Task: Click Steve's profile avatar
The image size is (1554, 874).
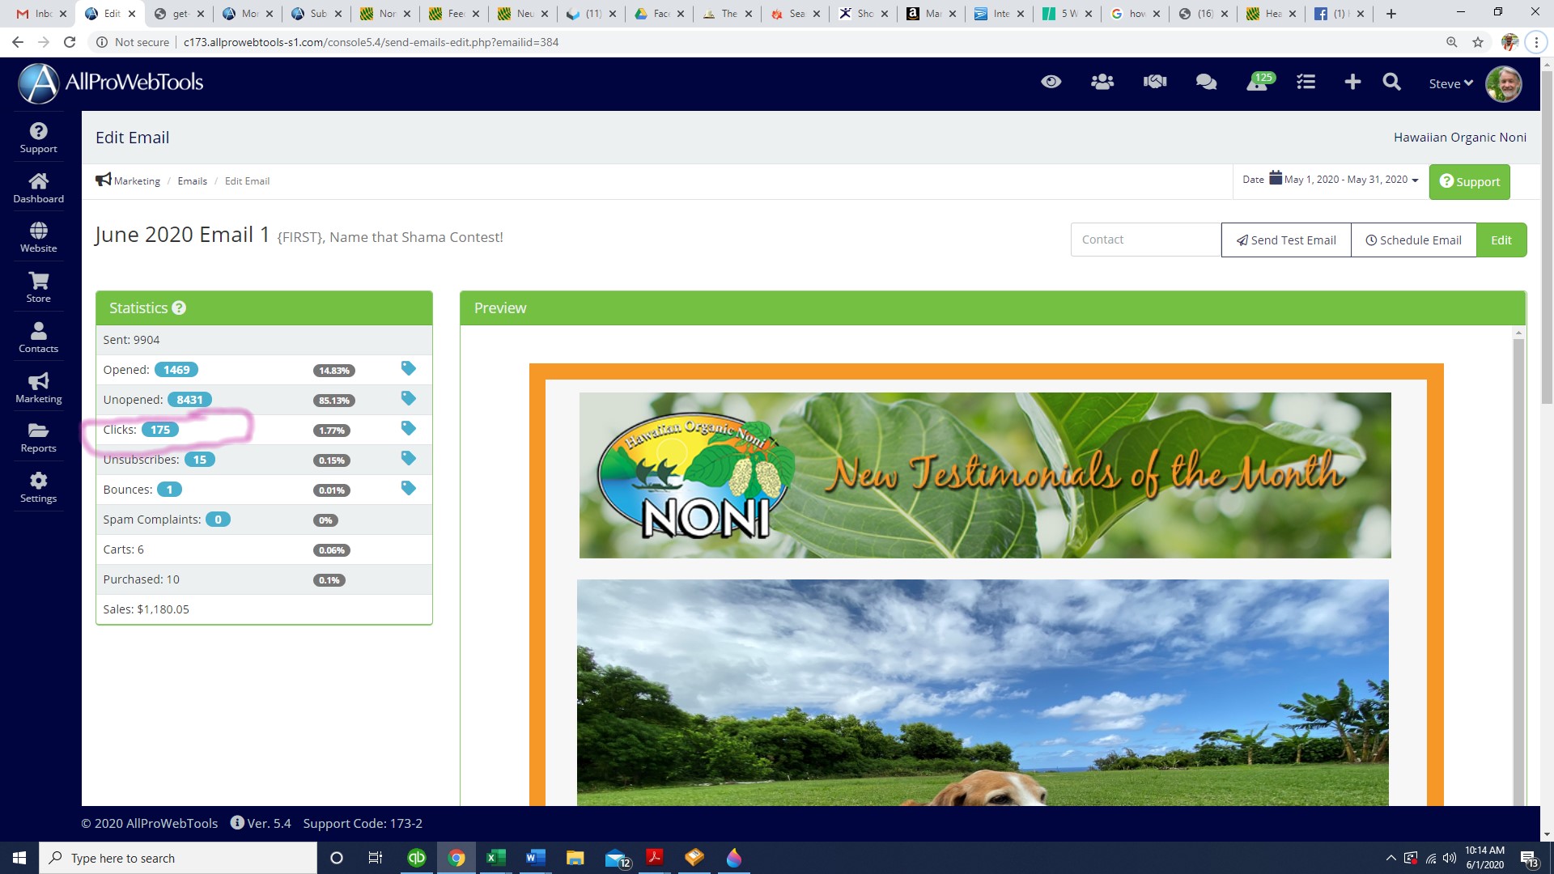Action: 1504,83
